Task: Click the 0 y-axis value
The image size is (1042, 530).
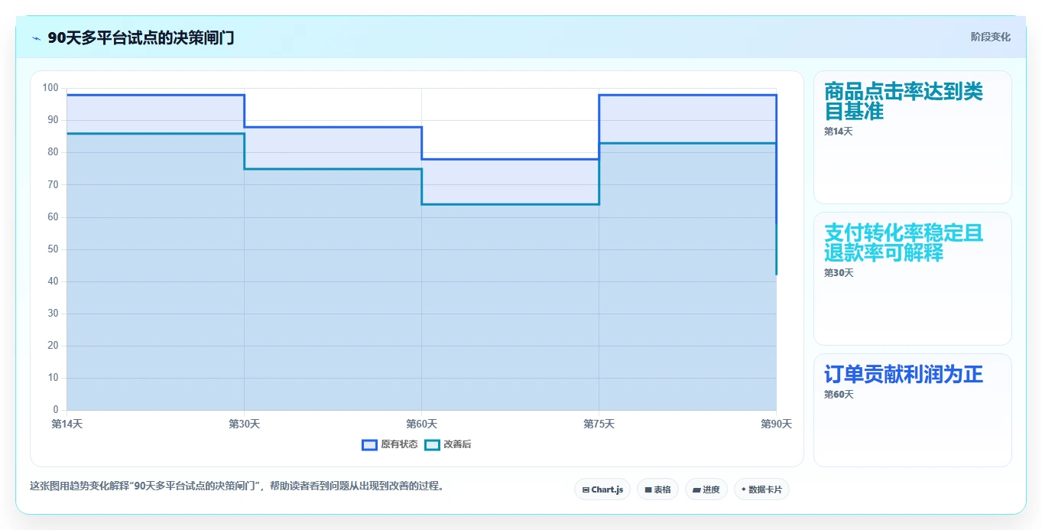Action: coord(56,410)
